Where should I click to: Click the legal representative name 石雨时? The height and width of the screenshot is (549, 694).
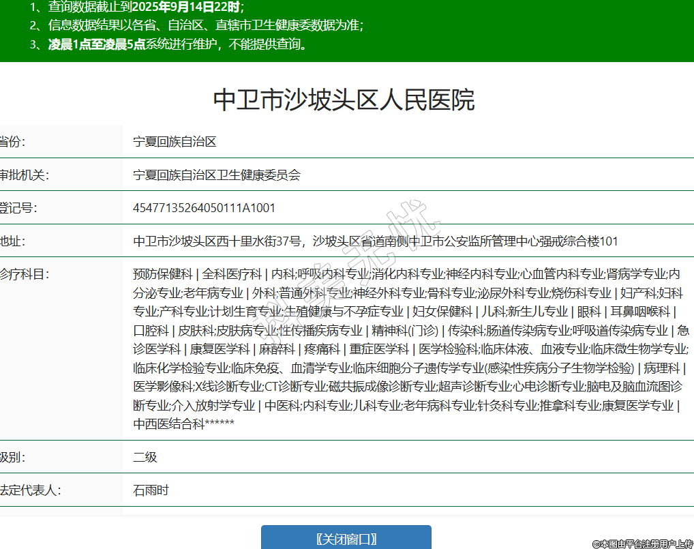151,490
